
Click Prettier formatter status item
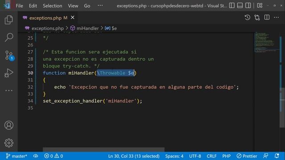point(247,156)
